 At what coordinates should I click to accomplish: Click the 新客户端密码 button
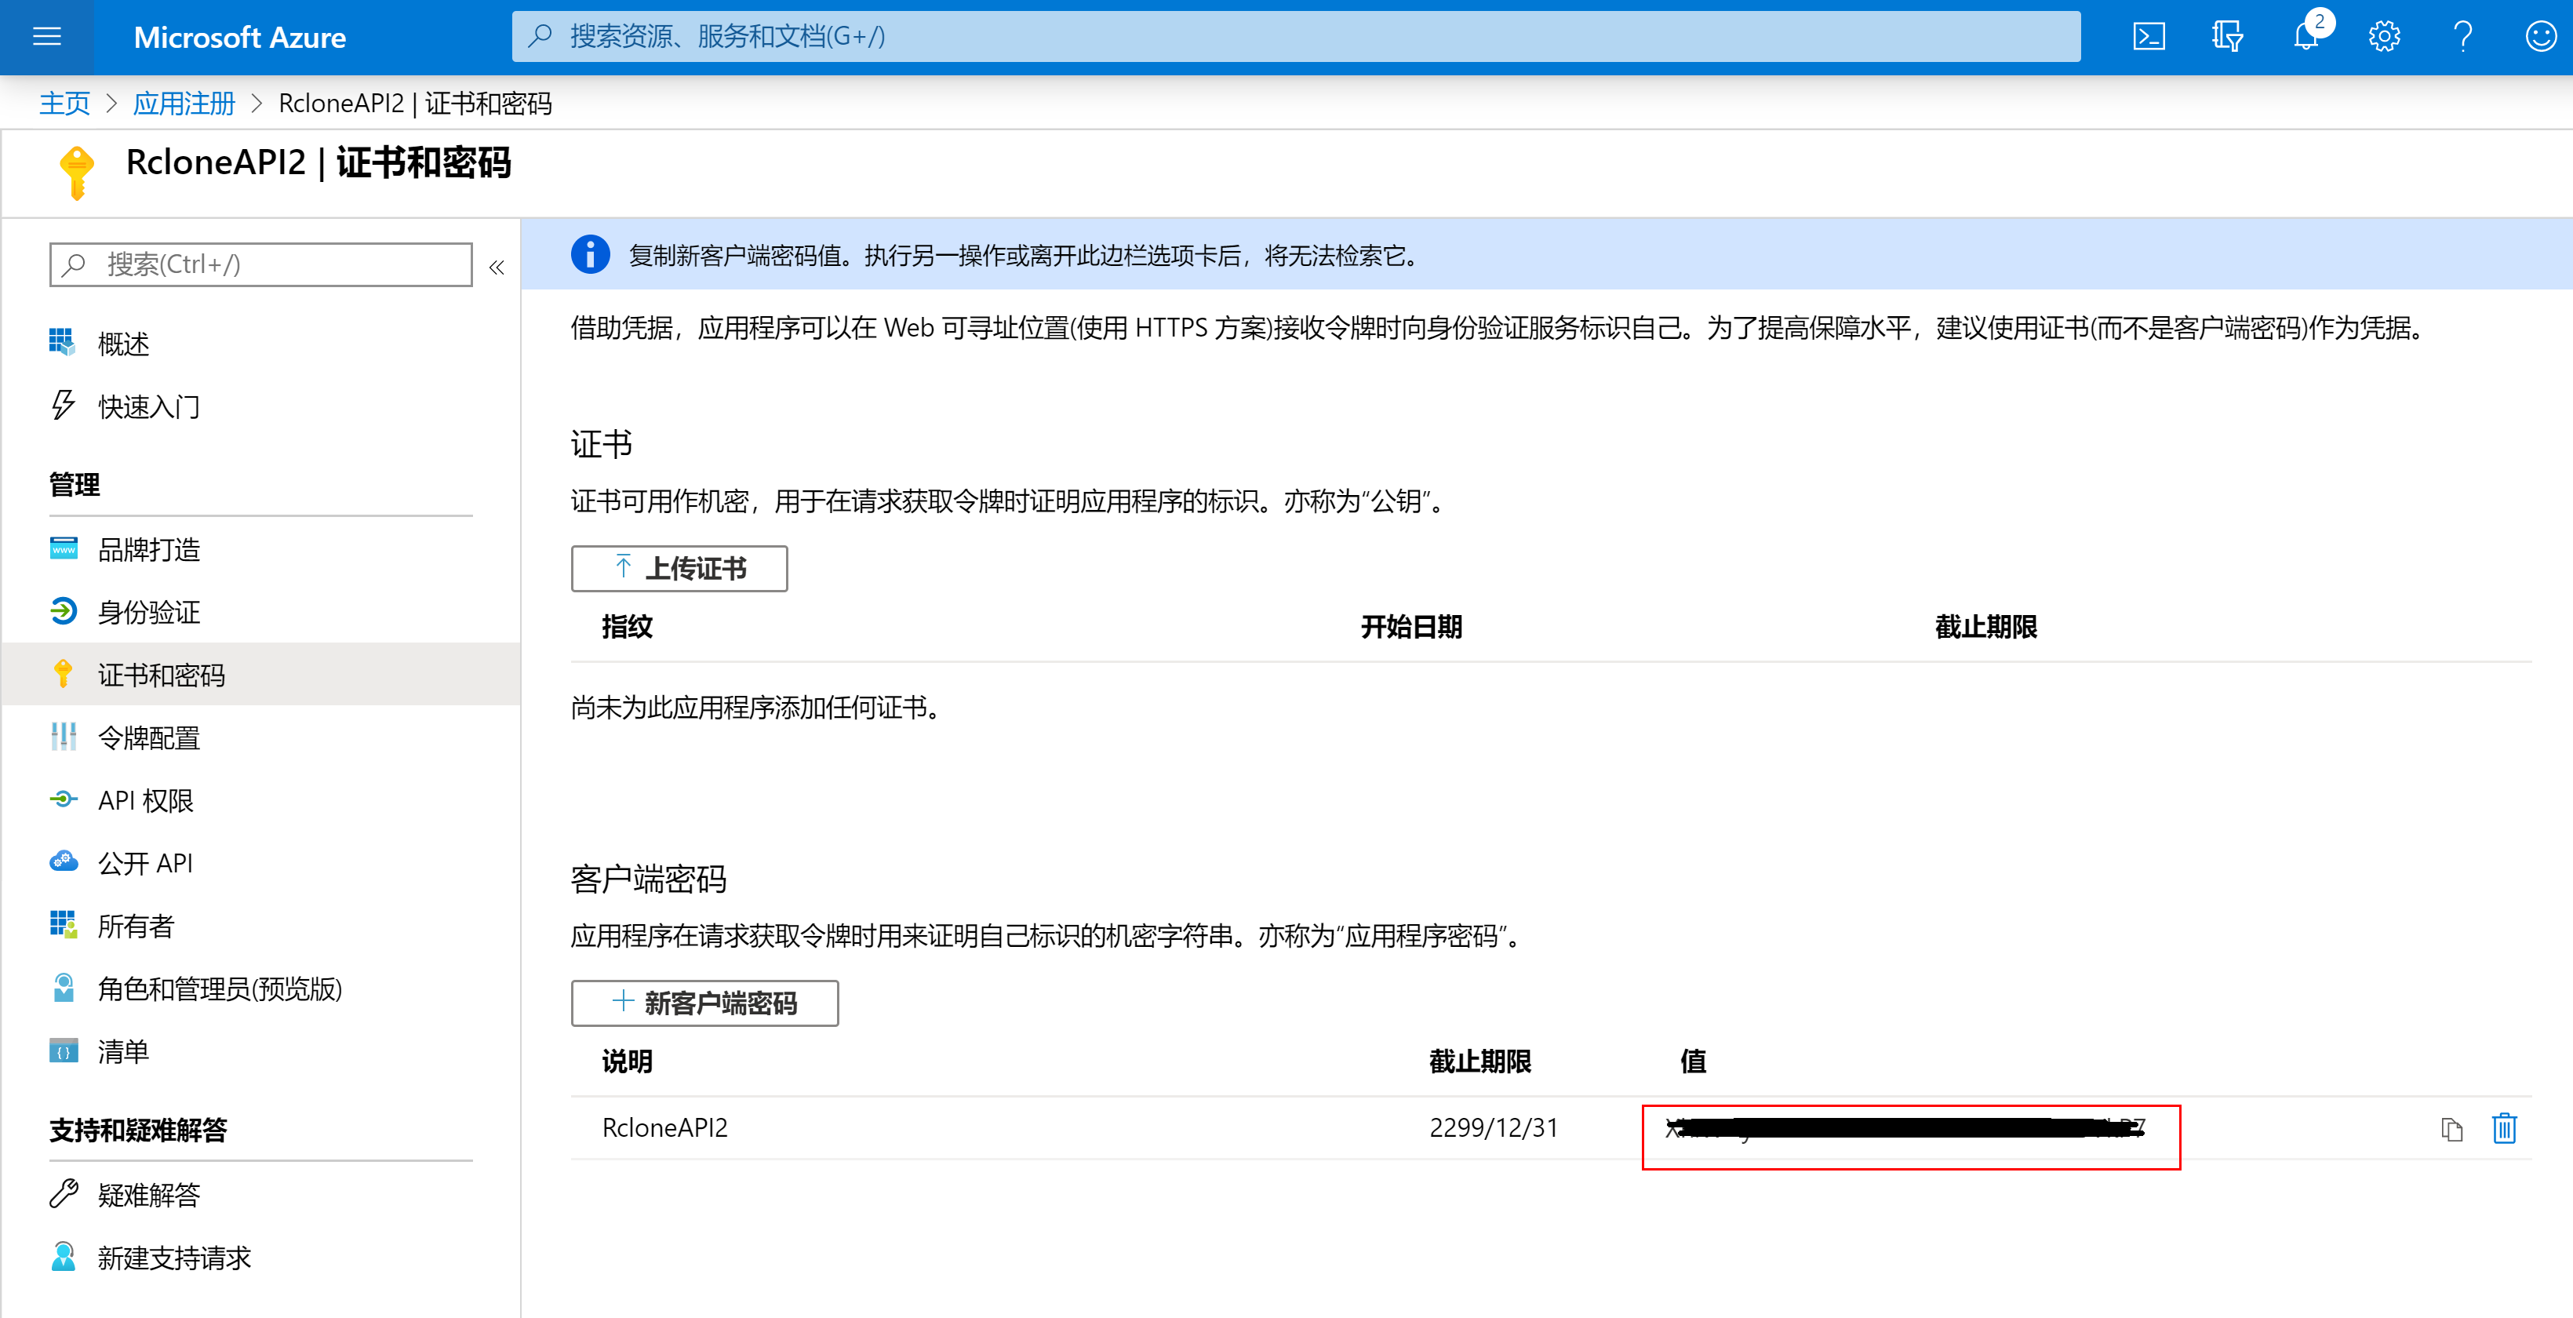coord(704,1003)
